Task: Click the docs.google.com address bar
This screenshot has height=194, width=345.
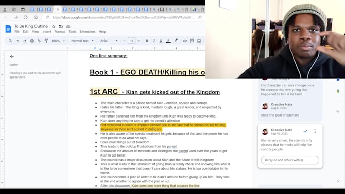Action: [x=123, y=17]
